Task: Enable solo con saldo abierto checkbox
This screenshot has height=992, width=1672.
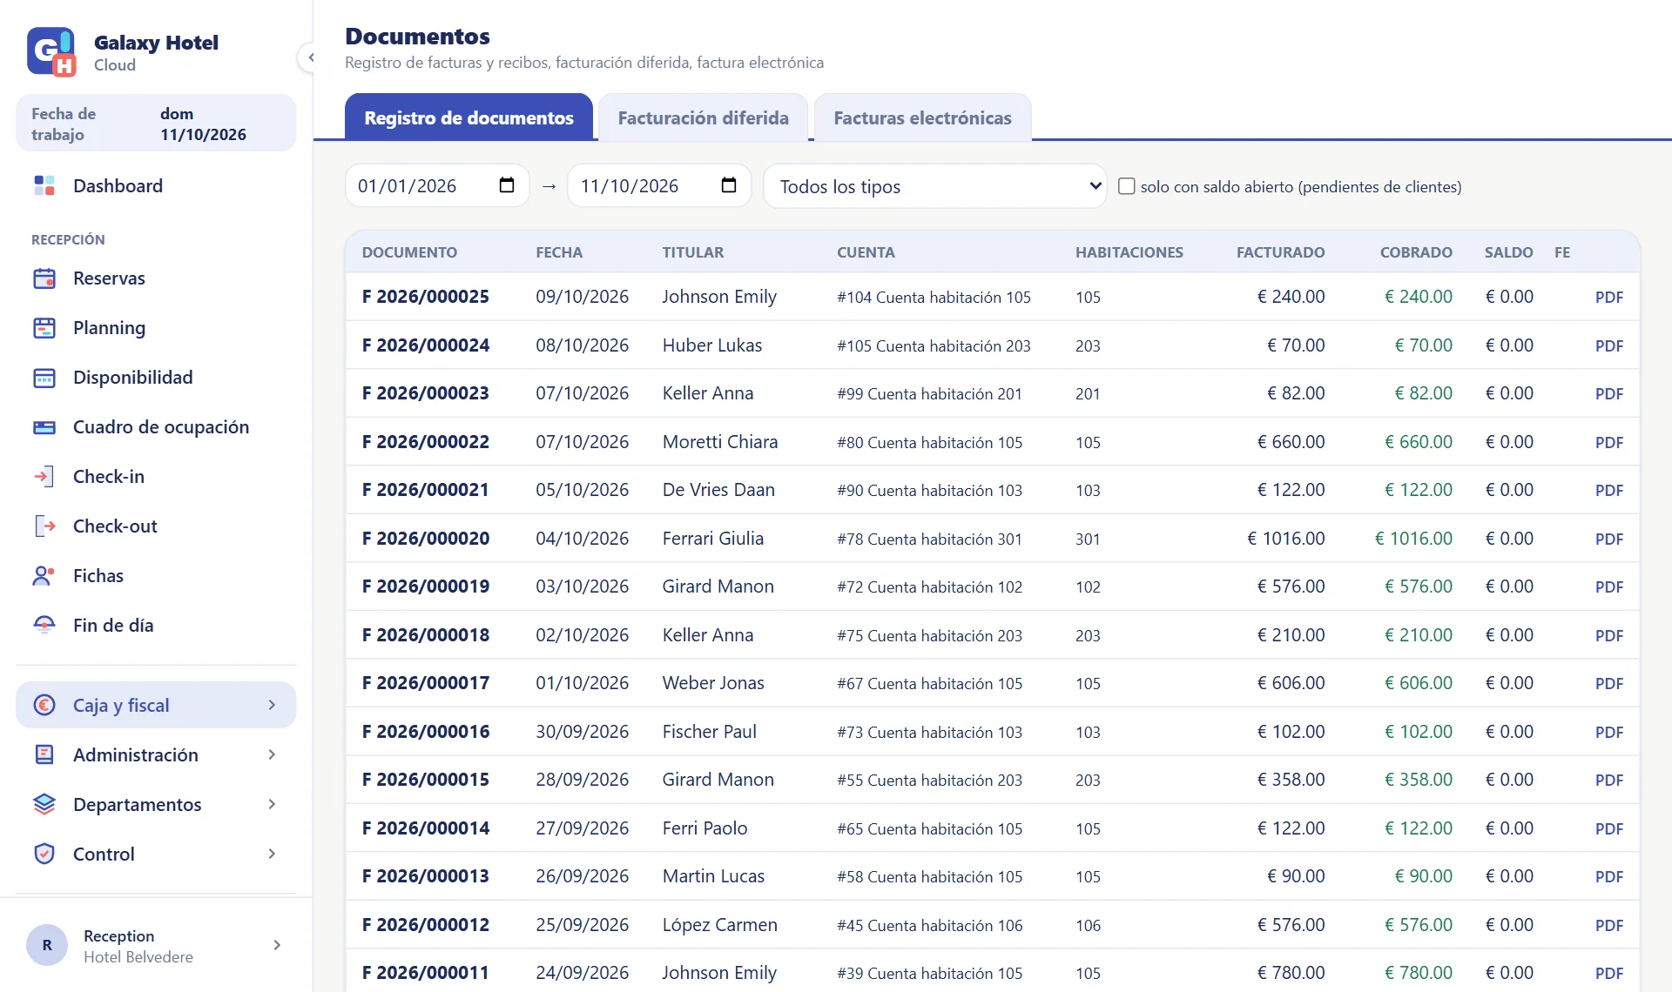Action: (x=1126, y=186)
